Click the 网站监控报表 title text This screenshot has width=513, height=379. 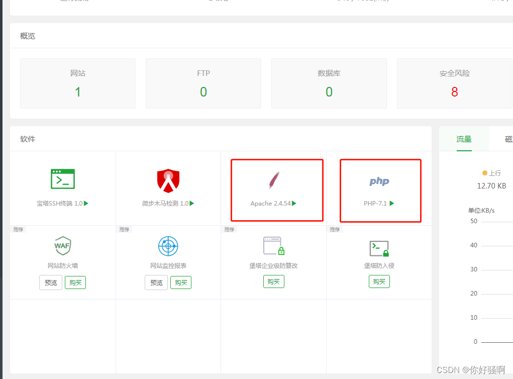pyautogui.click(x=168, y=265)
